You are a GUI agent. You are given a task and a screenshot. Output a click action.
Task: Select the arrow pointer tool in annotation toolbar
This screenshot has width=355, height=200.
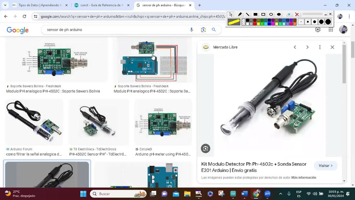(x=231, y=14)
